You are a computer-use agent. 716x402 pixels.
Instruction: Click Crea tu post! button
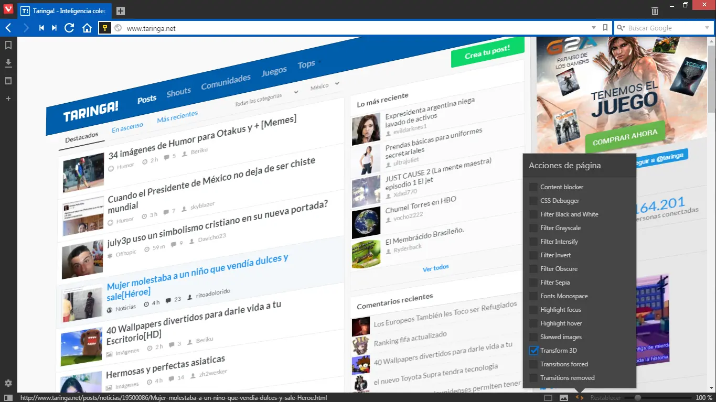(488, 52)
